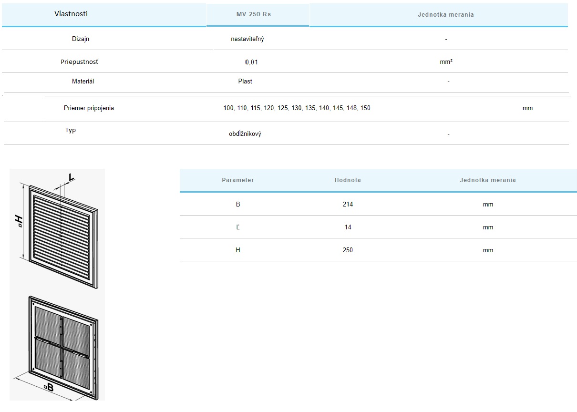577x412 pixels.
Task: Click the Priemer pripojenia row label
Action: (x=89, y=108)
